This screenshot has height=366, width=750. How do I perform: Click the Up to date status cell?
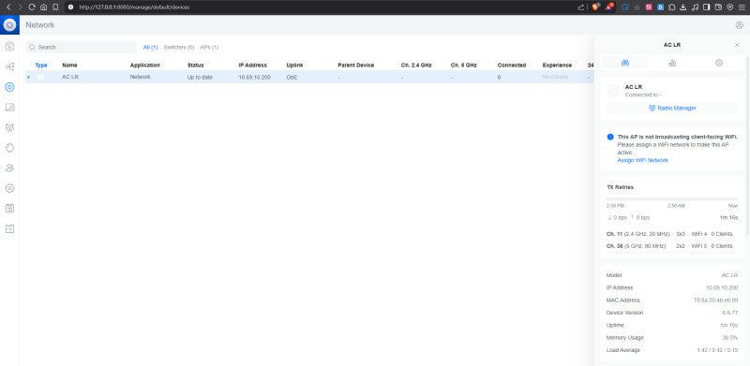pos(200,77)
